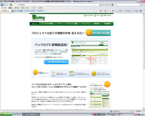Stop loading with the red X icon
This screenshot has width=145, height=116.
pyautogui.click(x=109, y=5)
